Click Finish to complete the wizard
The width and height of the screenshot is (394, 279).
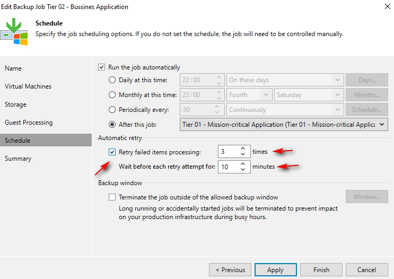321,269
